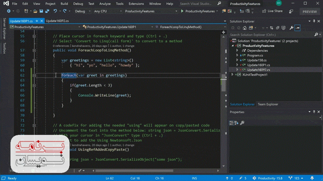323x181 pixels.
Task: Open Solution Explorer Properties wrench icon
Action: (x=291, y=28)
